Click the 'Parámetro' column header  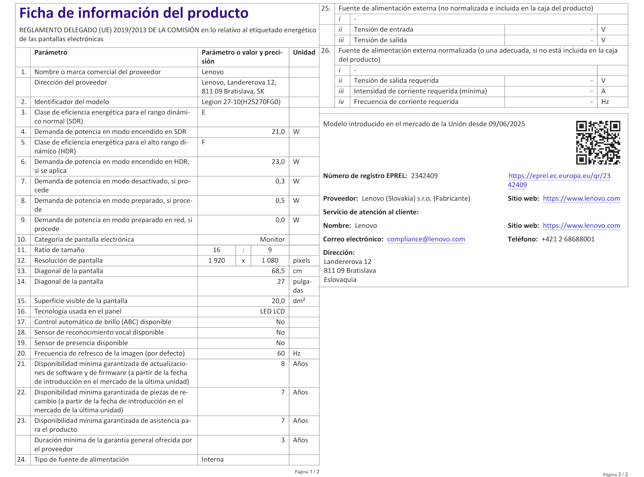[51, 52]
